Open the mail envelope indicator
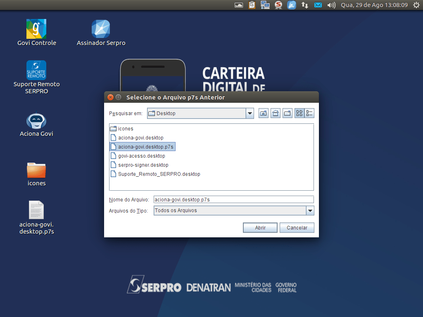Viewport: 423px width, 317px height. pyautogui.click(x=318, y=5)
